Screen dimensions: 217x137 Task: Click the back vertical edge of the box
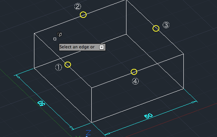pos(126,17)
